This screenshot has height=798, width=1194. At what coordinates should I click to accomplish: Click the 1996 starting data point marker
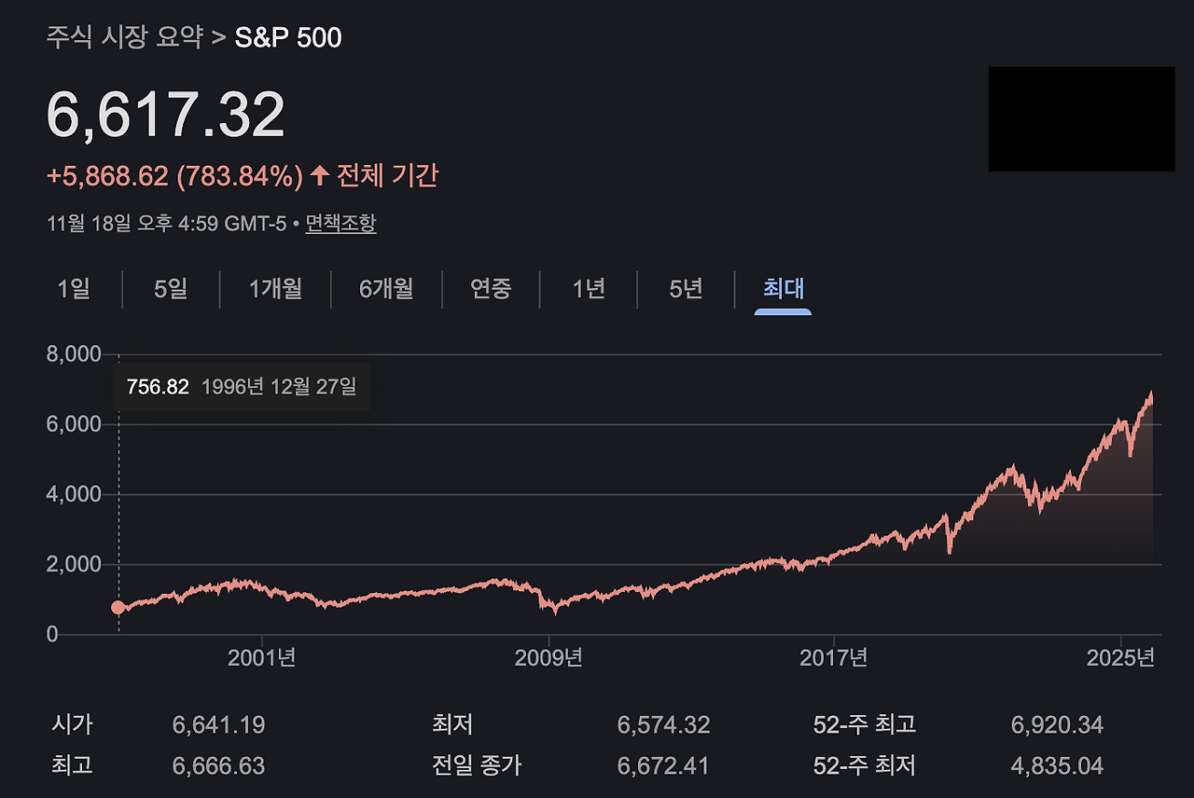(118, 607)
